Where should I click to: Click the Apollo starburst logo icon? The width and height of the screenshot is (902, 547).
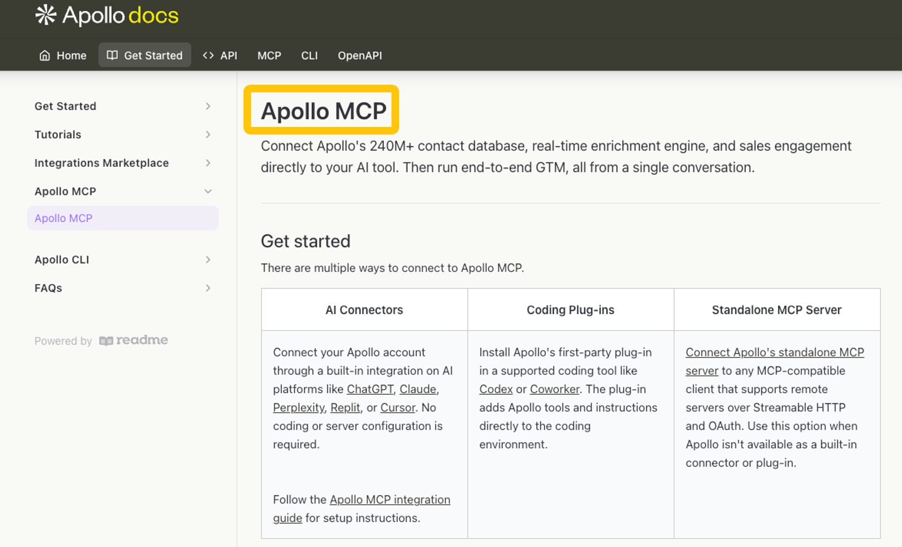(x=46, y=15)
